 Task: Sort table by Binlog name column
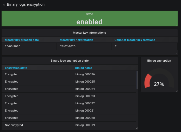click(x=84, y=68)
